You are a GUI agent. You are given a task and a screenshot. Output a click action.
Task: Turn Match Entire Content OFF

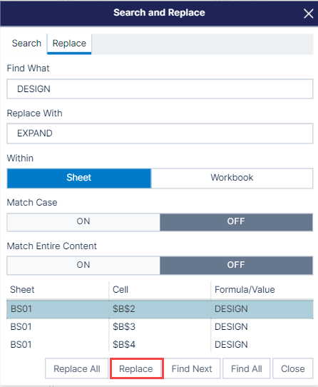click(x=236, y=265)
